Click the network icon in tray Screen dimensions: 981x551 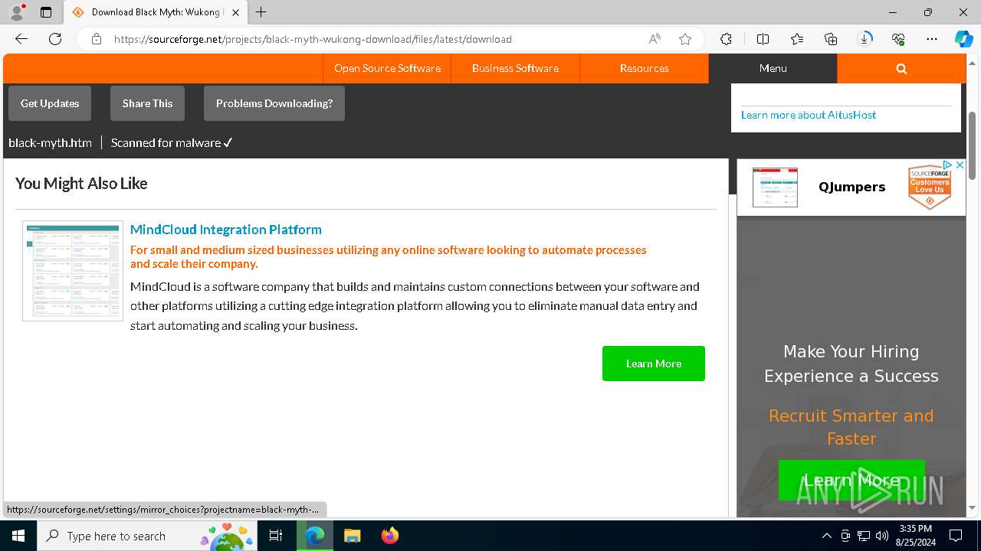pyautogui.click(x=864, y=536)
